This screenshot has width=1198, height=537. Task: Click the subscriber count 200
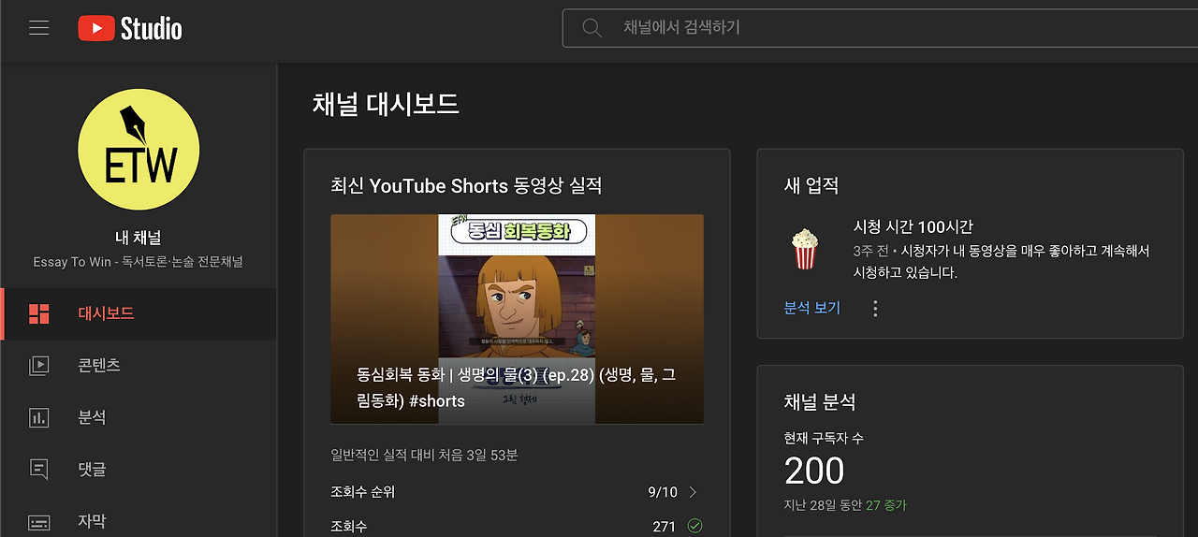(814, 471)
